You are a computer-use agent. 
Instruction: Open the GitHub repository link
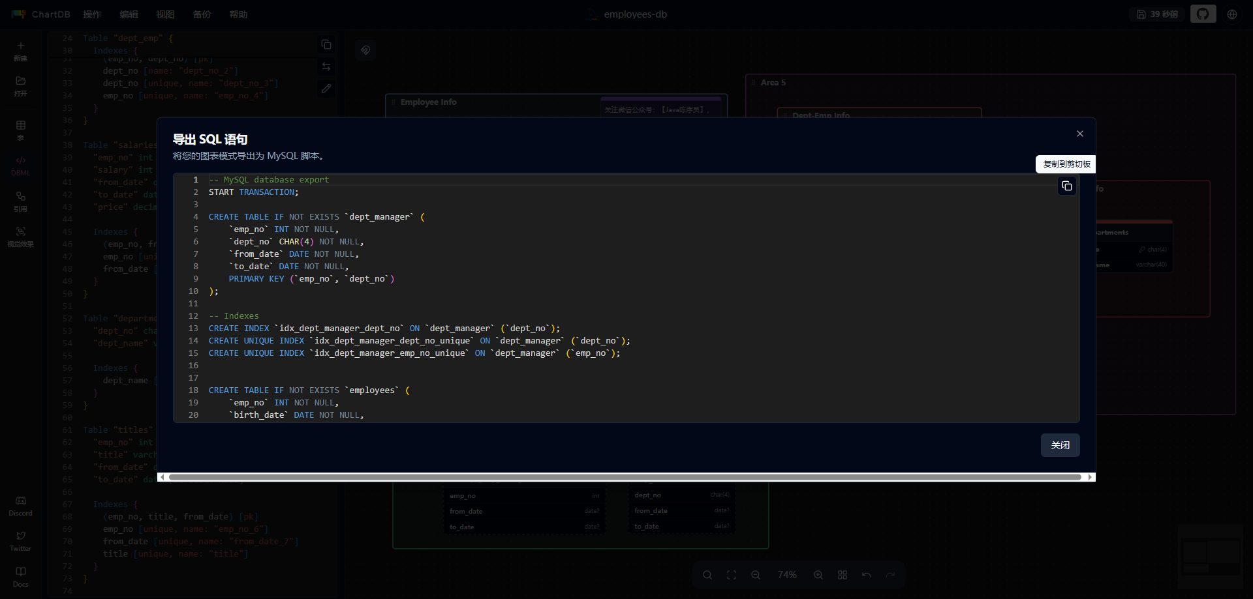(1203, 14)
